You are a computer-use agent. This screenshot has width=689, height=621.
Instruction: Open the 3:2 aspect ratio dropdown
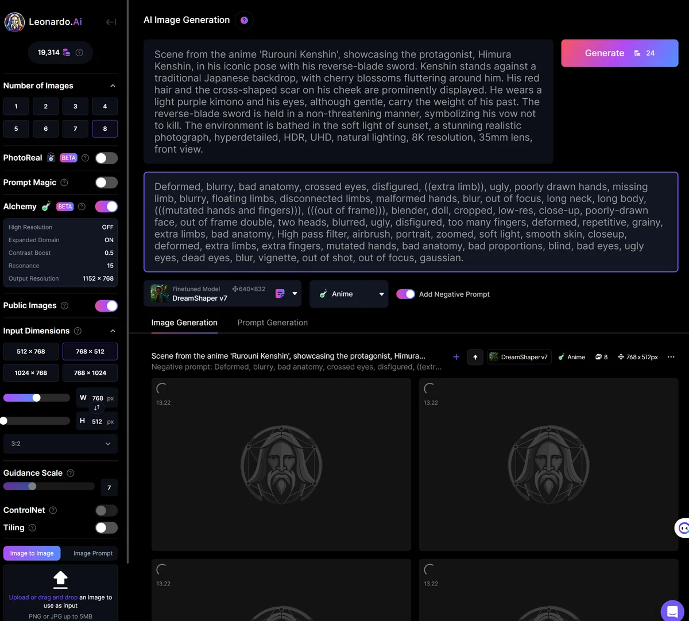60,444
